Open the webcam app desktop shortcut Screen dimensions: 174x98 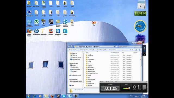click(x=36, y=32)
